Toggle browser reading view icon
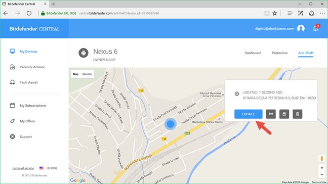Viewport: 328px width, 184px height. (267, 13)
